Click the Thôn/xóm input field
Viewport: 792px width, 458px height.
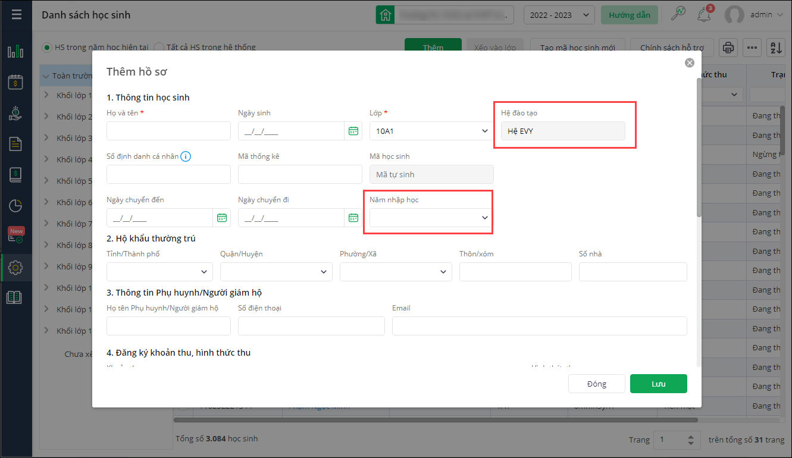click(515, 271)
